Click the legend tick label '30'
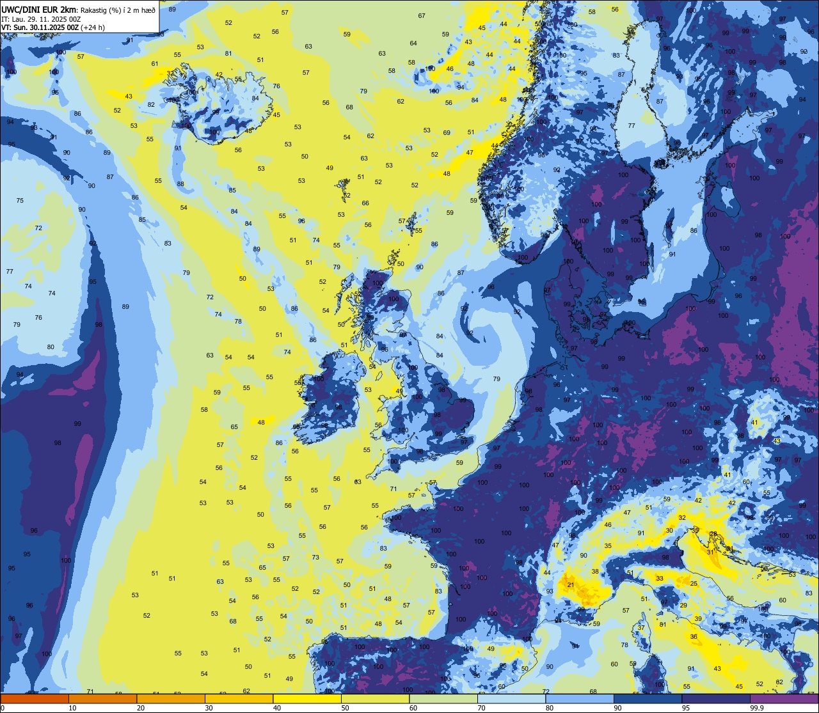This screenshot has height=713, width=819. click(x=209, y=708)
